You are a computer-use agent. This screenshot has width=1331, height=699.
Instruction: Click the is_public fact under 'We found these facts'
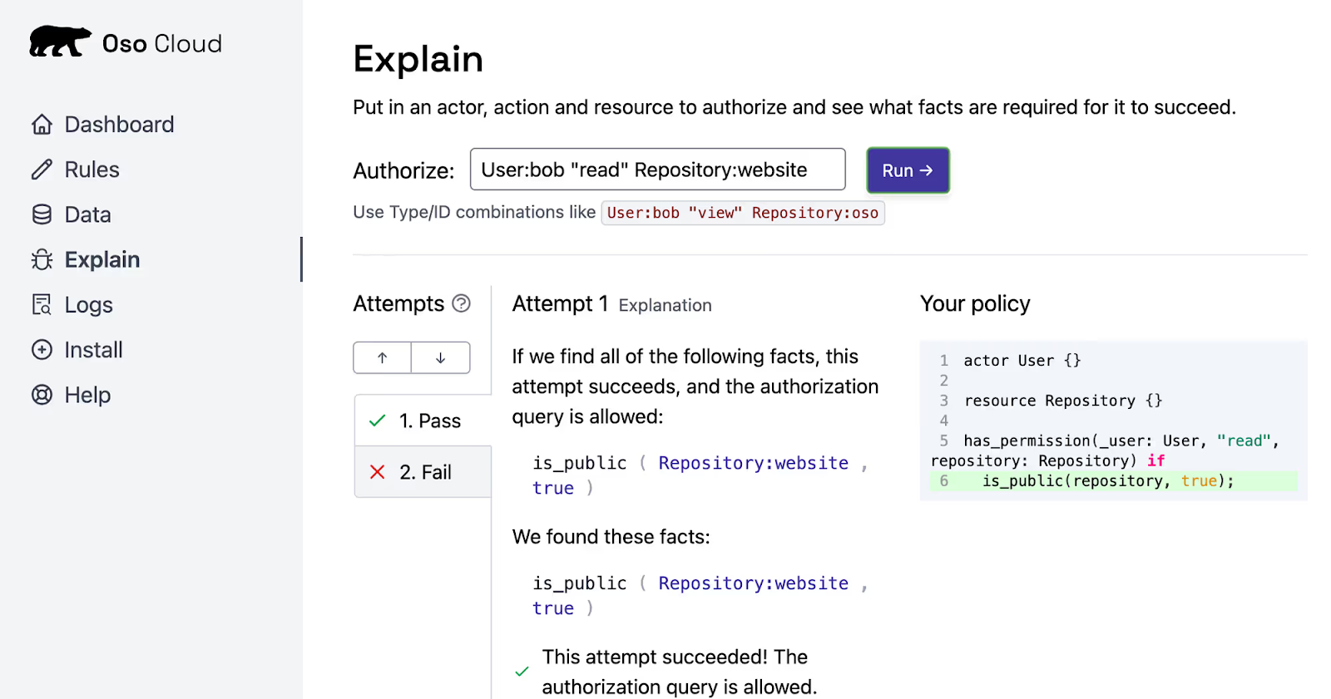[700, 596]
